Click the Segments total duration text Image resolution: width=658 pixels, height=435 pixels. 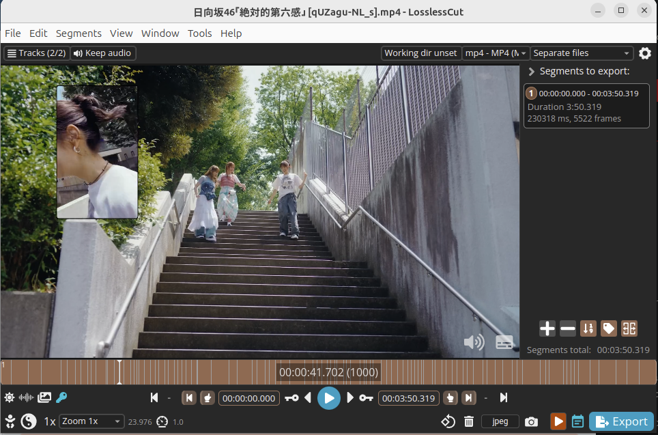pos(588,350)
